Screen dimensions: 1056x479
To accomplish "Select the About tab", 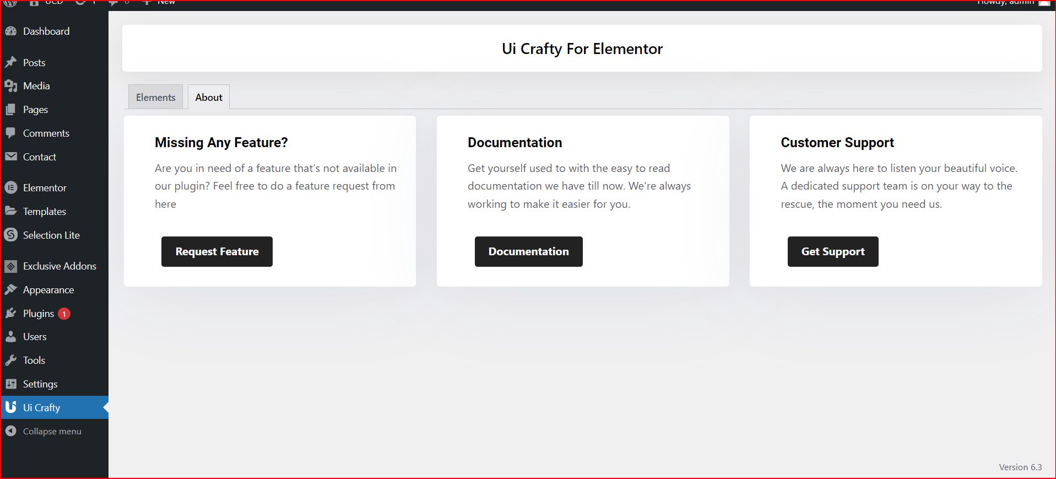I will coord(209,97).
